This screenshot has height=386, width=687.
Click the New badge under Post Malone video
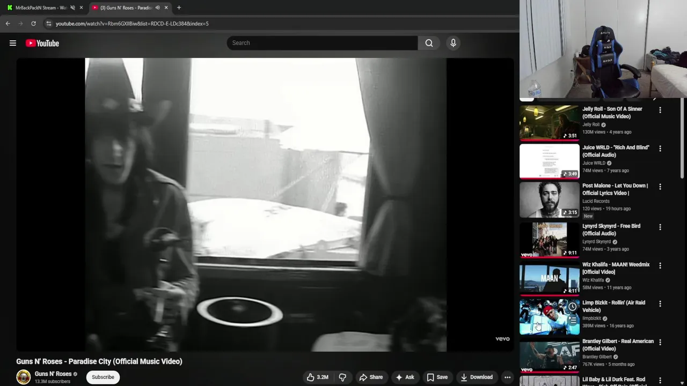click(588, 216)
